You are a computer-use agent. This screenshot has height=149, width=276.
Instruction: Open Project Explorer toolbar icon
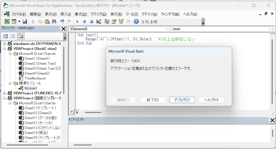(107, 22)
